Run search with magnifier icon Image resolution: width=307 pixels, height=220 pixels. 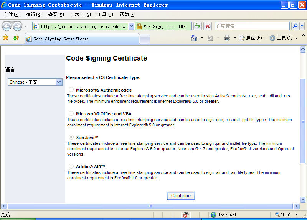(295, 26)
